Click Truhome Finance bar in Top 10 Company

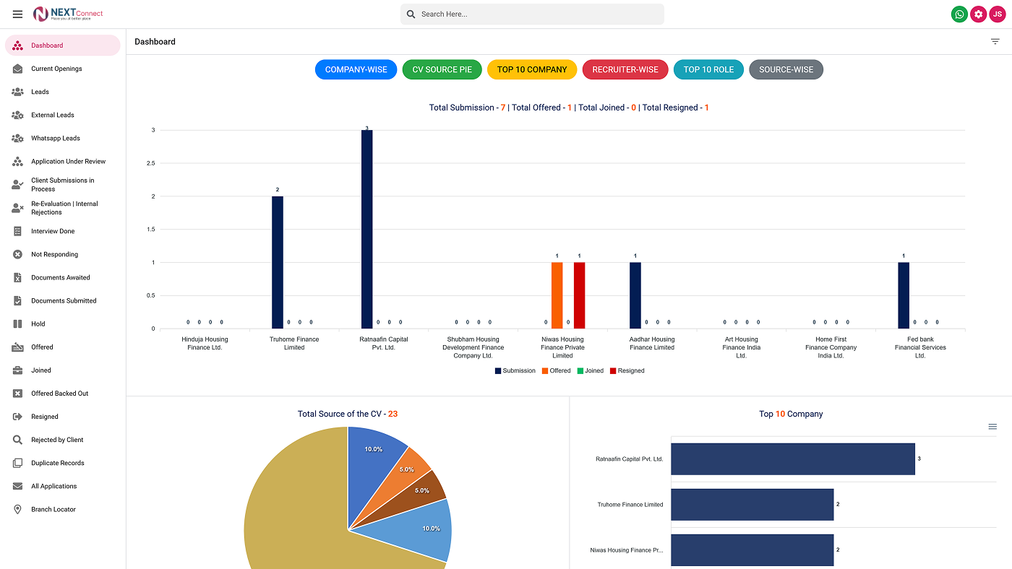click(752, 505)
